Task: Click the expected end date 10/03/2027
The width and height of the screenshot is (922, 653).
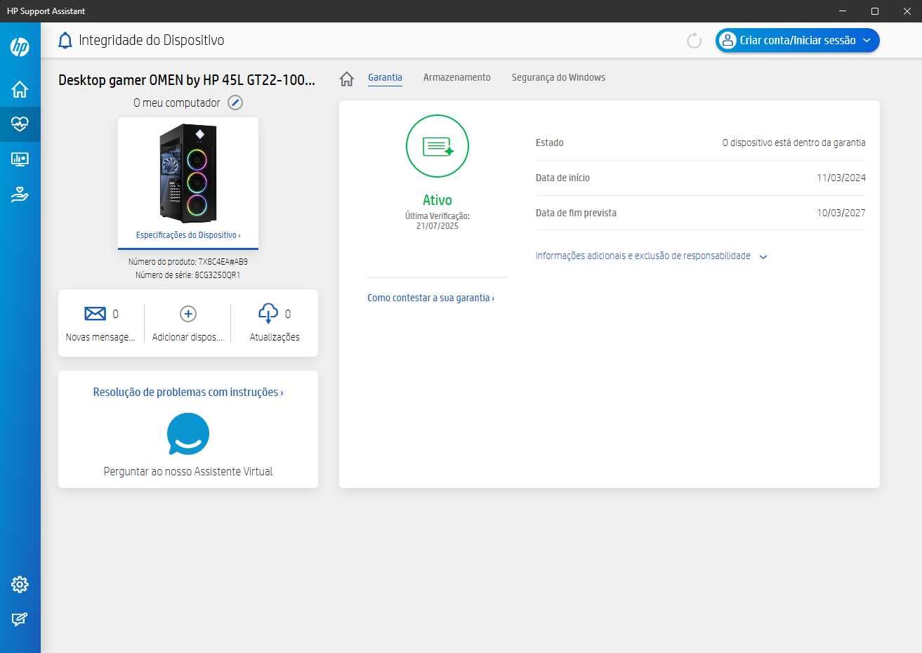Action: point(841,213)
